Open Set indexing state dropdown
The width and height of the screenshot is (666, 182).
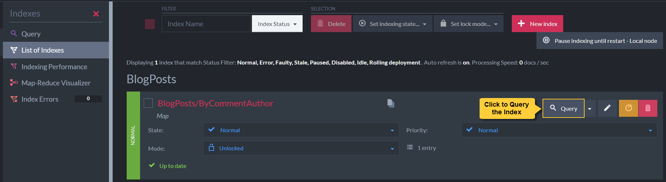click(x=393, y=24)
